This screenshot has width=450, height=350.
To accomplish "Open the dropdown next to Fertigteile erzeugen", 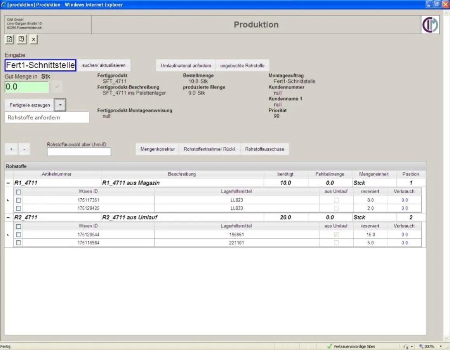I will tap(60, 105).
